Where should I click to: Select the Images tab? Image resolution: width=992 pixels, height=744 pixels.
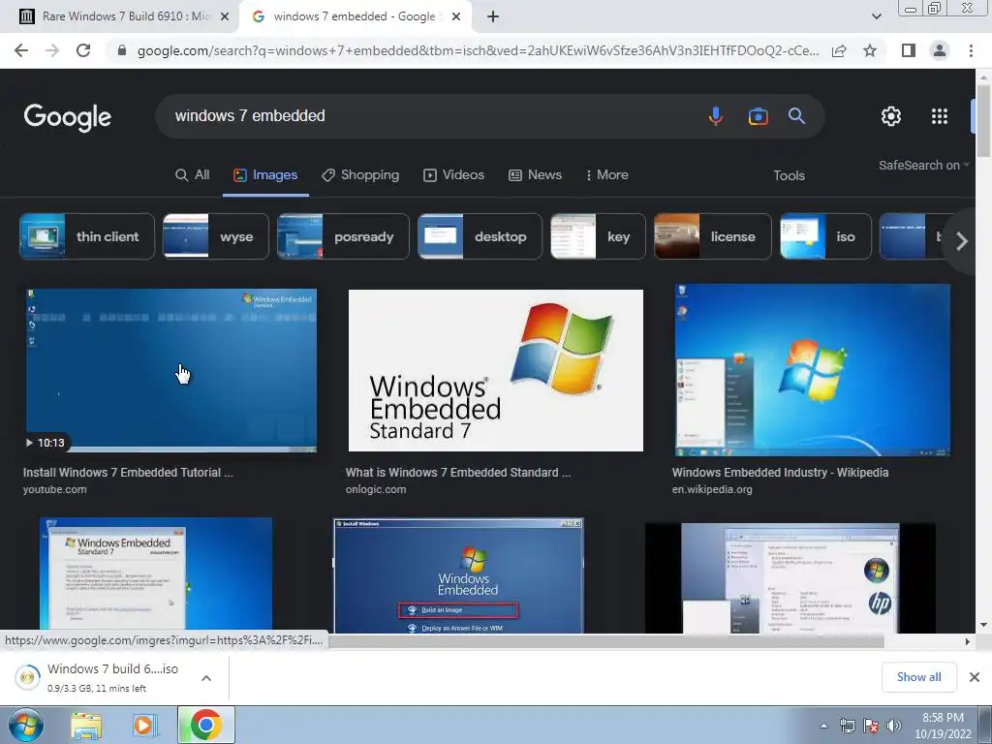265,175
